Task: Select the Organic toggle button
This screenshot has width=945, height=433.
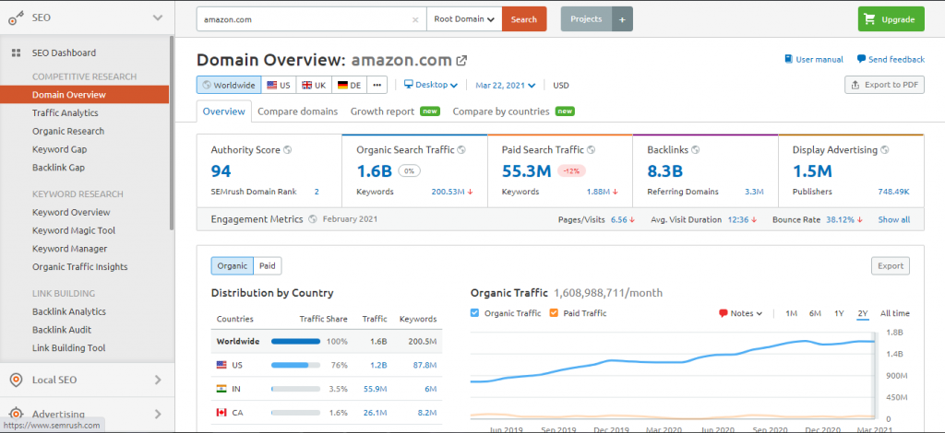Action: point(232,266)
